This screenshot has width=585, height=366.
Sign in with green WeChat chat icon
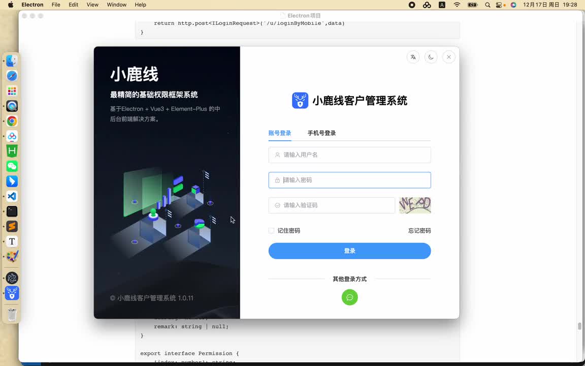pos(349,297)
